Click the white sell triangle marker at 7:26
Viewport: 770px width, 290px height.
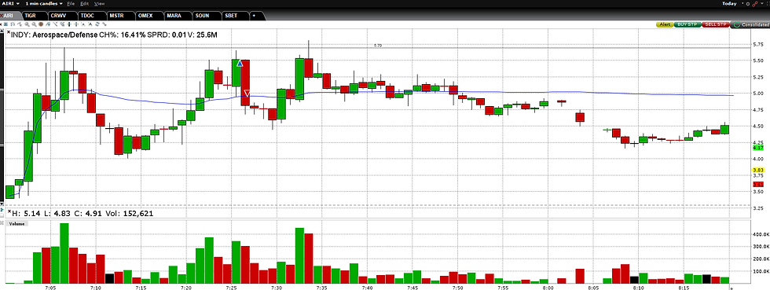[247, 93]
